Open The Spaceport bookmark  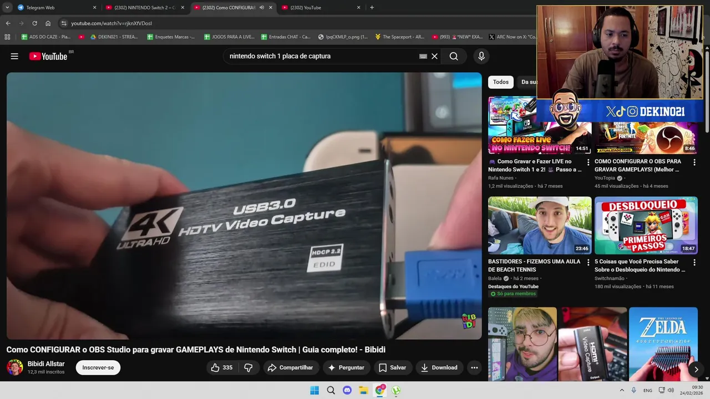pyautogui.click(x=399, y=37)
